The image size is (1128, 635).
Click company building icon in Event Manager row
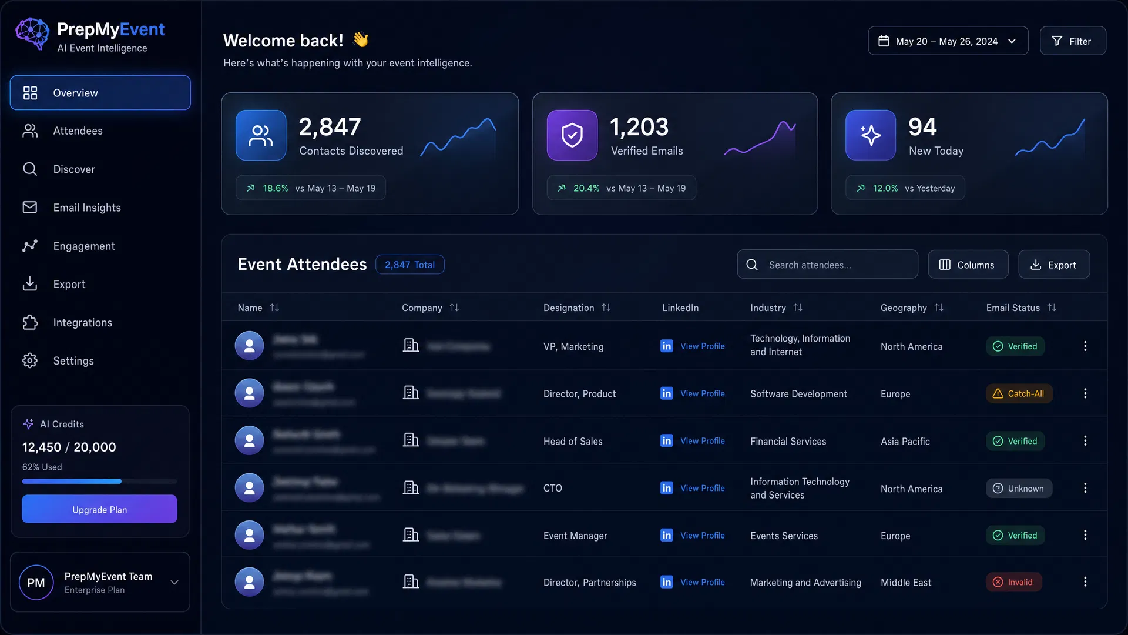pos(411,534)
